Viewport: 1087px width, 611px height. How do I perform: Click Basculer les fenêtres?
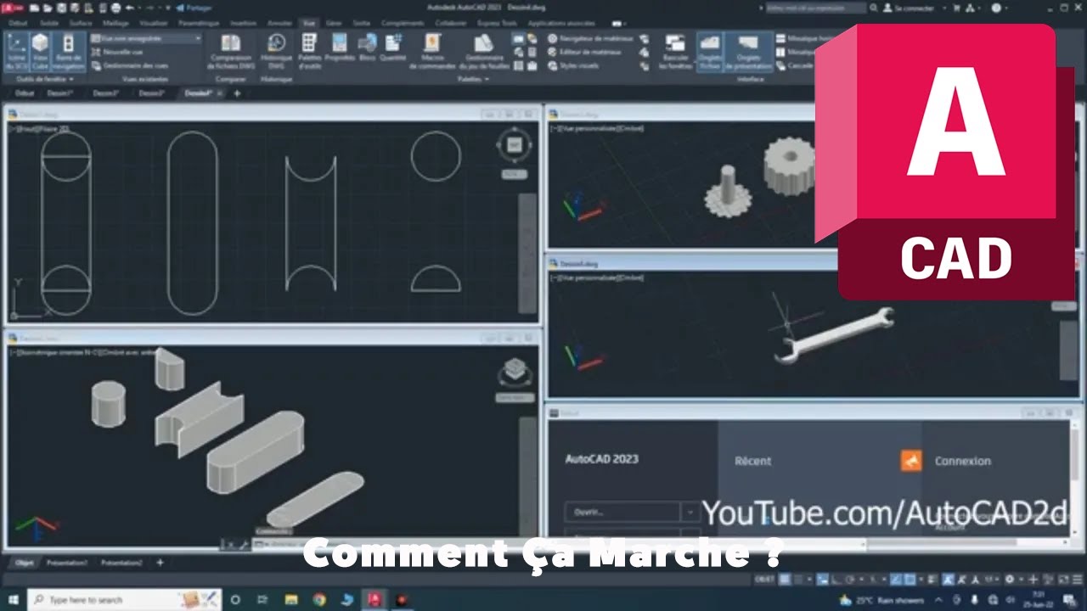676,52
